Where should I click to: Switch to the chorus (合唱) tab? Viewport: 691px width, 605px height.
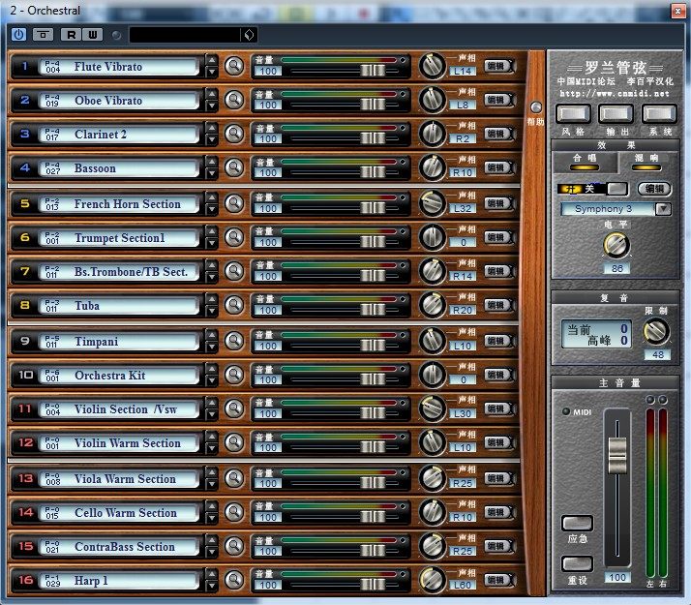pyautogui.click(x=585, y=160)
